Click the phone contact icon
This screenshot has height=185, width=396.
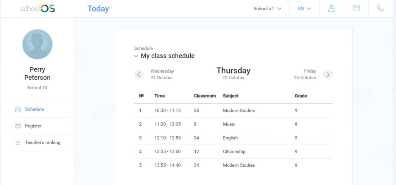click(381, 8)
